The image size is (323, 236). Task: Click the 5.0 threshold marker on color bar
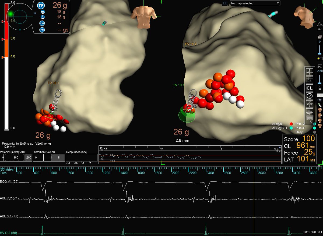(x=3, y=39)
